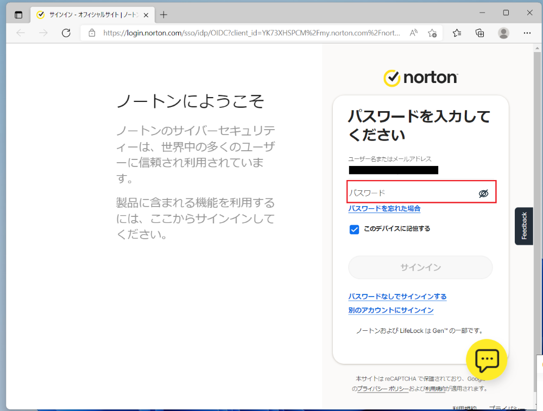Screen dimensions: 543x411
Task: Open the yellow chat bubble icon
Action: pyautogui.click(x=487, y=359)
